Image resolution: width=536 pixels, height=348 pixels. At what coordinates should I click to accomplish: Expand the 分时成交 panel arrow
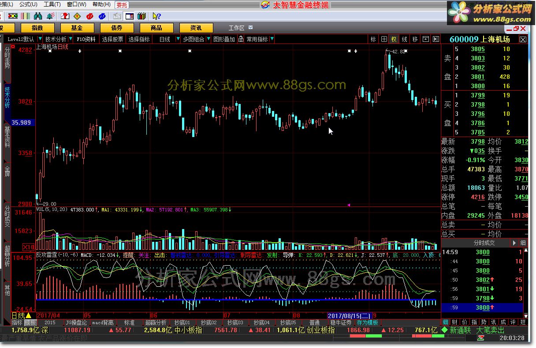click(x=514, y=243)
